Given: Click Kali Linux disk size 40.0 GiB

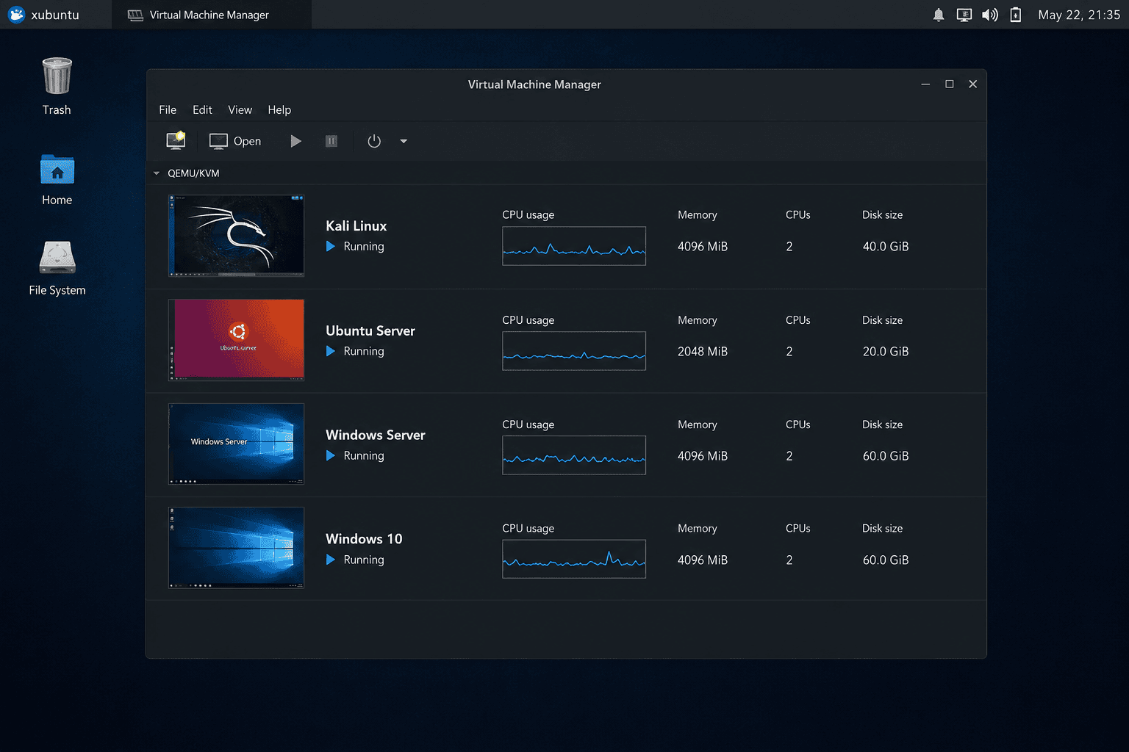Looking at the screenshot, I should click(x=886, y=247).
